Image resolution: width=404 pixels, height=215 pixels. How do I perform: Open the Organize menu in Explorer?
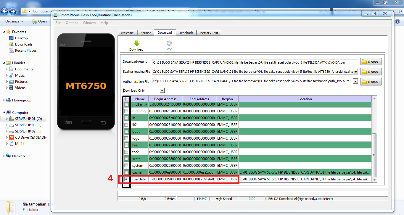pyautogui.click(x=14, y=21)
